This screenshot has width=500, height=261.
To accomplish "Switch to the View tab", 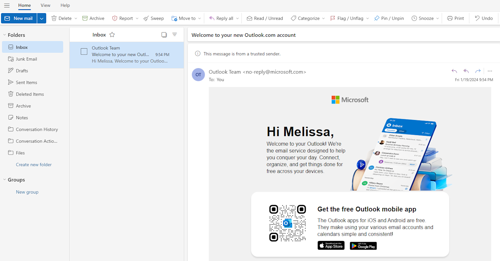I will click(45, 5).
